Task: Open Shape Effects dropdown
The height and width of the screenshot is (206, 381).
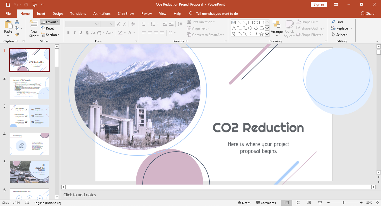Action: click(x=310, y=35)
